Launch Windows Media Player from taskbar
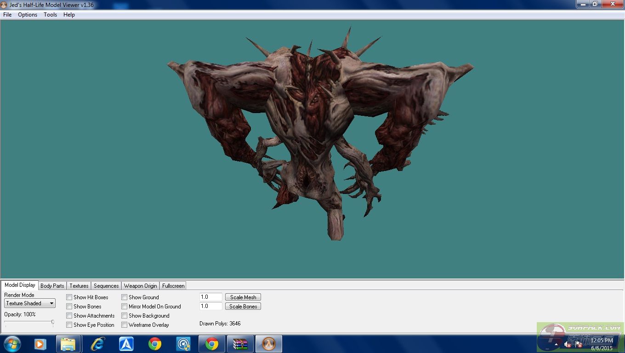625x353 pixels. pyautogui.click(x=40, y=344)
